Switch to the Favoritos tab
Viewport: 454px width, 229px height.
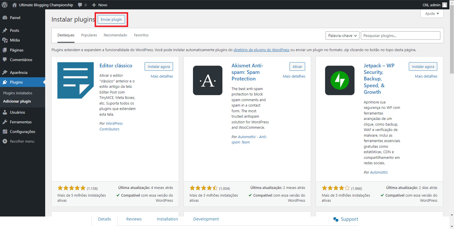[141, 35]
